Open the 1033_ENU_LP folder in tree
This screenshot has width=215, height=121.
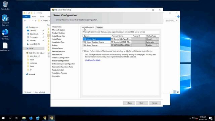click(35, 56)
